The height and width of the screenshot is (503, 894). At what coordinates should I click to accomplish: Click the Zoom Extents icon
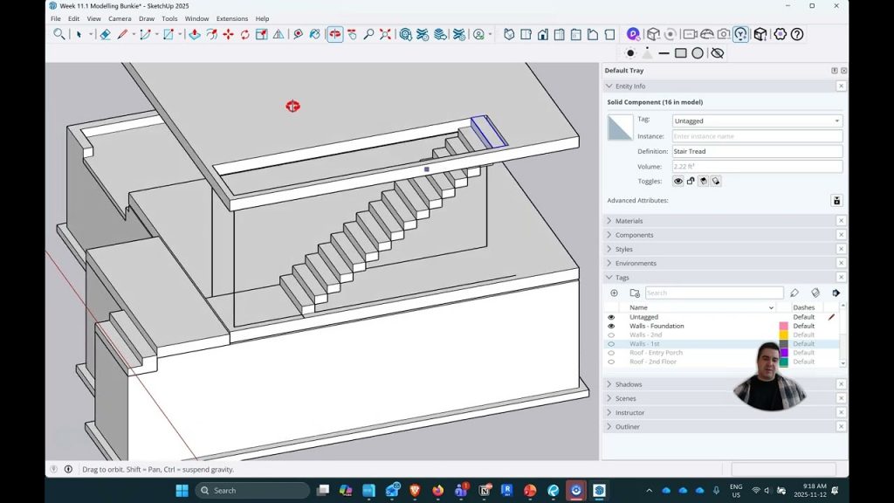click(385, 35)
